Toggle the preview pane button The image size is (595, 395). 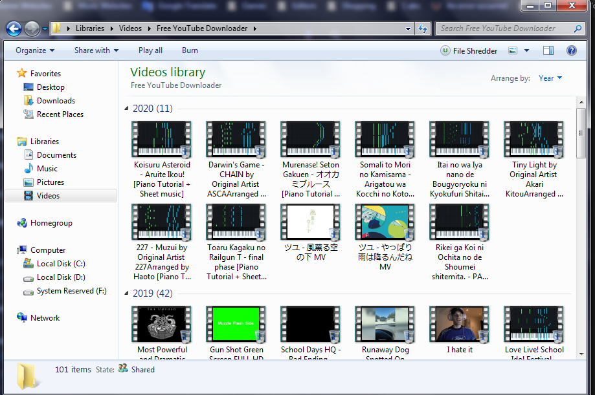click(x=548, y=50)
